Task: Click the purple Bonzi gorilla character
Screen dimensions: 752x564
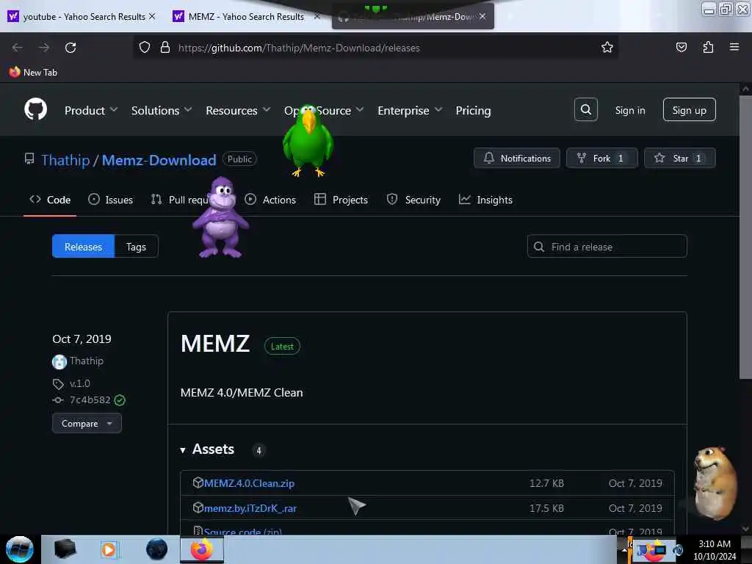Action: 220,217
